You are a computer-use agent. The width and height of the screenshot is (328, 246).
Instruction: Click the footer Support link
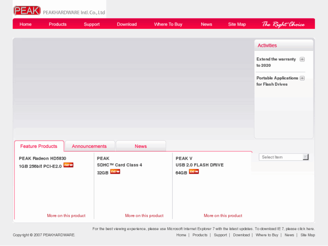220,235
